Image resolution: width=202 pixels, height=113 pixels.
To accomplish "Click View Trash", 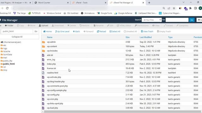I will tap(147, 31).
